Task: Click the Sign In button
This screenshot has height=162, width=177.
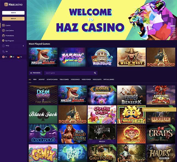Action: coord(13,13)
